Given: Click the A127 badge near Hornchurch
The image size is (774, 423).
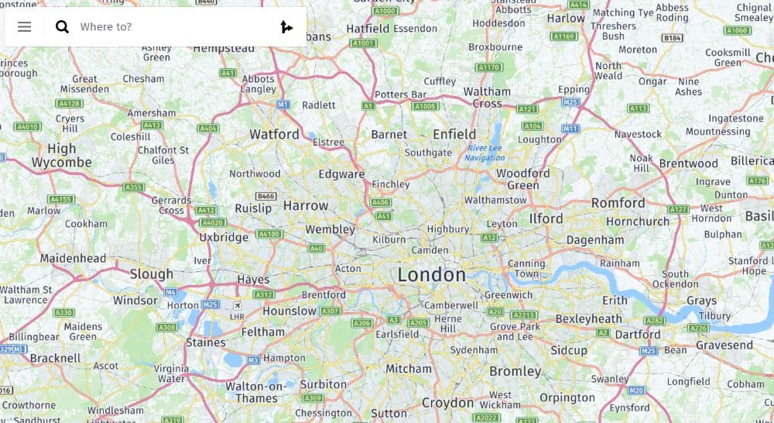Looking at the screenshot, I should pos(678,209).
